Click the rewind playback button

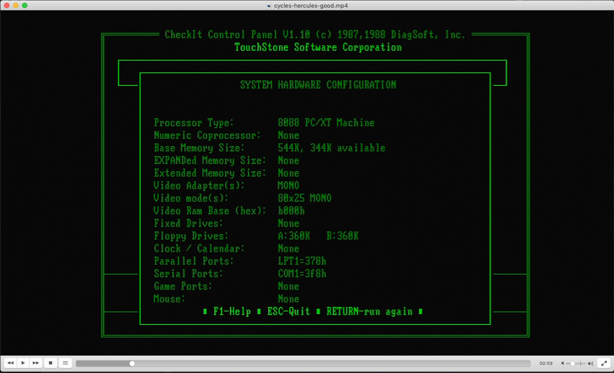tap(10, 363)
